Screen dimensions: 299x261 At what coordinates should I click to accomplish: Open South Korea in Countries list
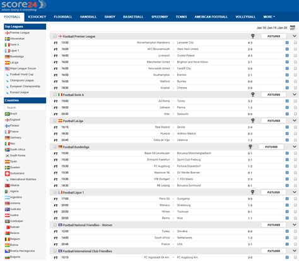pos(18,155)
